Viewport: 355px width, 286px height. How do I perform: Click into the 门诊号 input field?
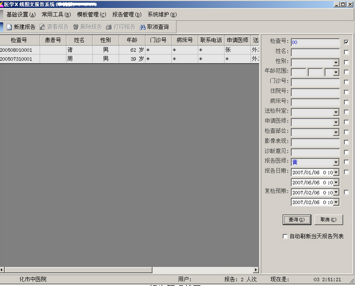[315, 82]
